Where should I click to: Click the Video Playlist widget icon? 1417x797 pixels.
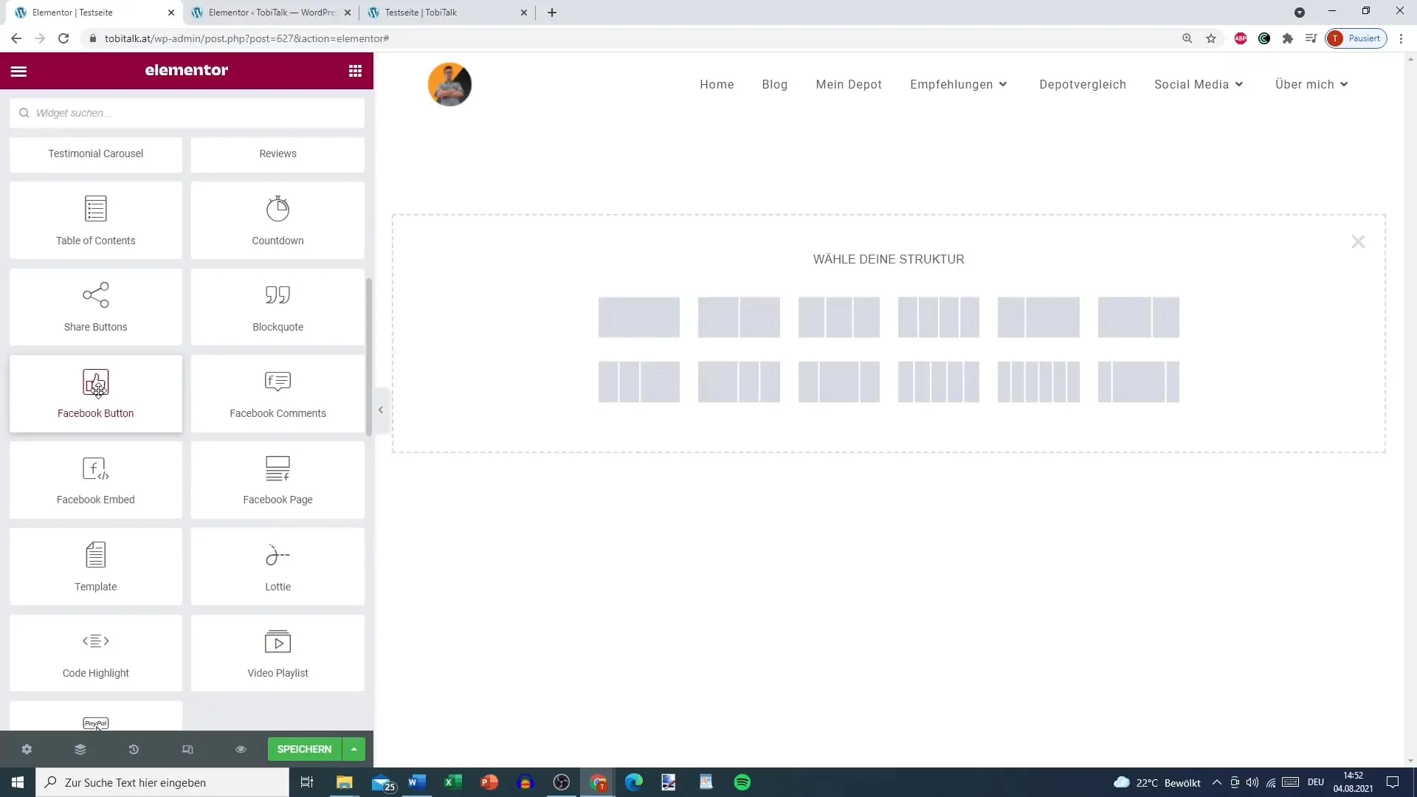(278, 642)
